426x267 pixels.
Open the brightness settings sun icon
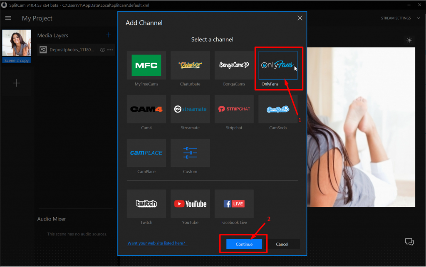click(x=409, y=40)
